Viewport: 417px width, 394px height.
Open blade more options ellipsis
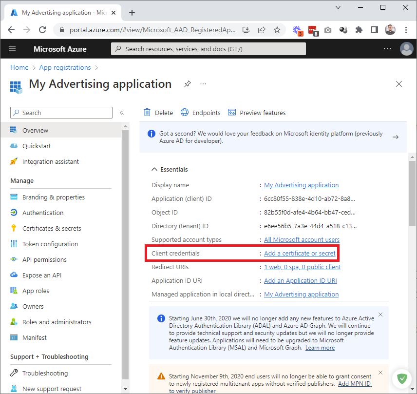(203, 84)
